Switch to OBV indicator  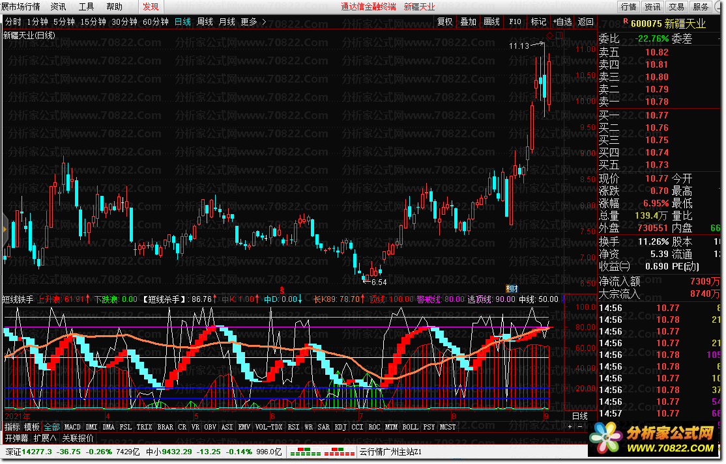(211, 427)
